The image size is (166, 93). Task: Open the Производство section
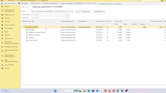(x=9, y=28)
